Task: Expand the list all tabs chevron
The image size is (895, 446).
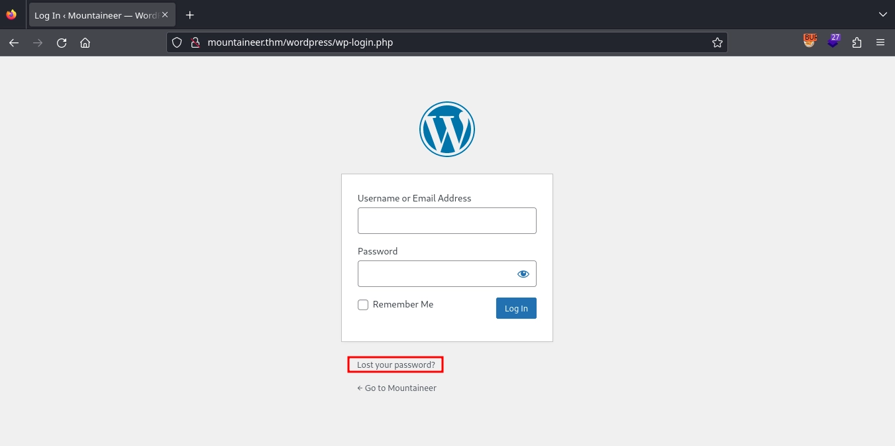Action: pos(882,15)
